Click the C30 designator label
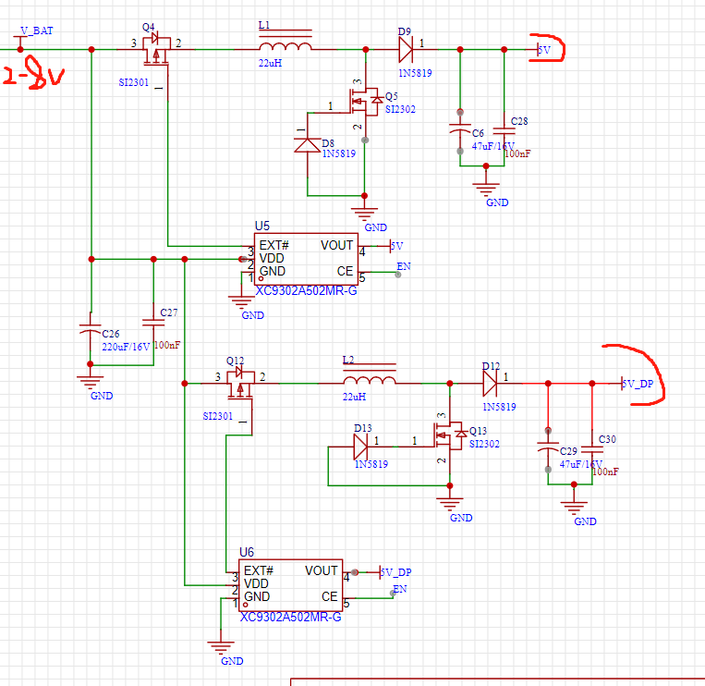Image resolution: width=705 pixels, height=686 pixels. pyautogui.click(x=607, y=439)
